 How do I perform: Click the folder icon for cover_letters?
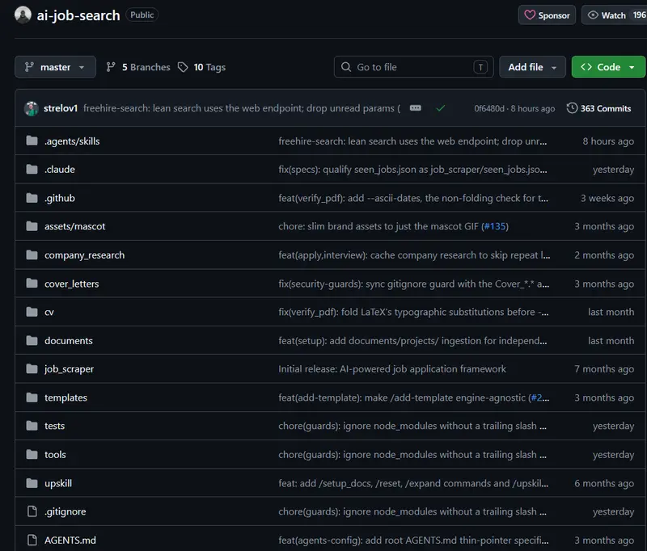[32, 283]
